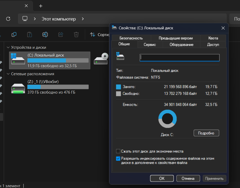Select the 19,7 ГБ used size
240x188 pixels.
(x=211, y=87)
